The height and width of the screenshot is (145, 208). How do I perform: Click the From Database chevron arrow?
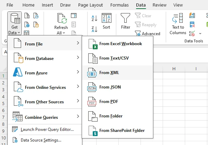click(78, 57)
